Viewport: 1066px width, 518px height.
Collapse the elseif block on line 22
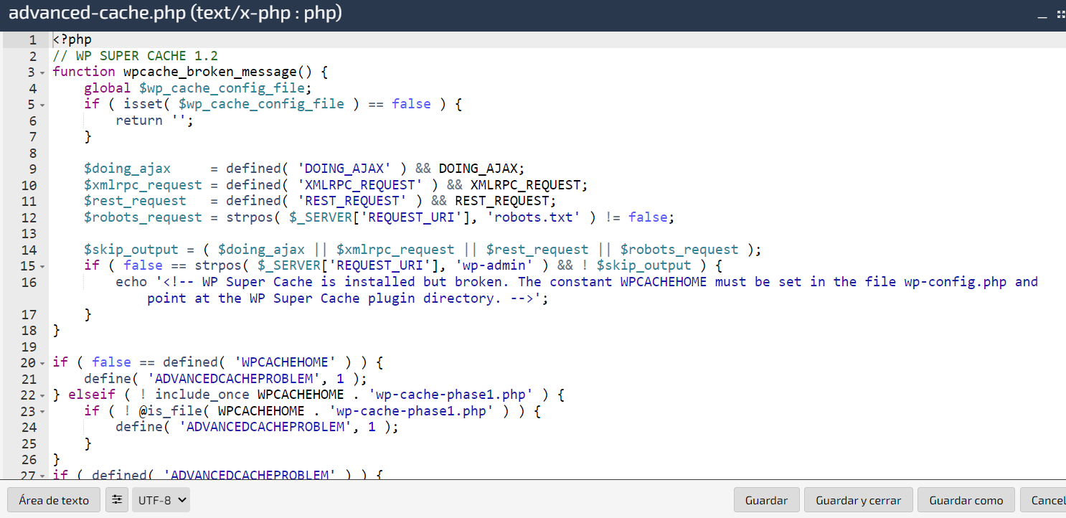42,395
